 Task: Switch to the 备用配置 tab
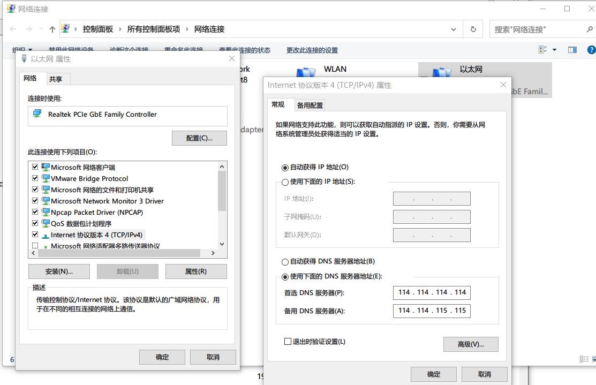309,105
